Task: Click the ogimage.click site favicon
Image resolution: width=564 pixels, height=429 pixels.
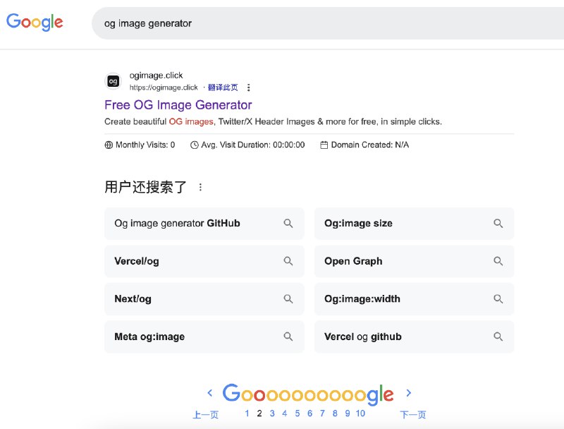Action: (113, 81)
